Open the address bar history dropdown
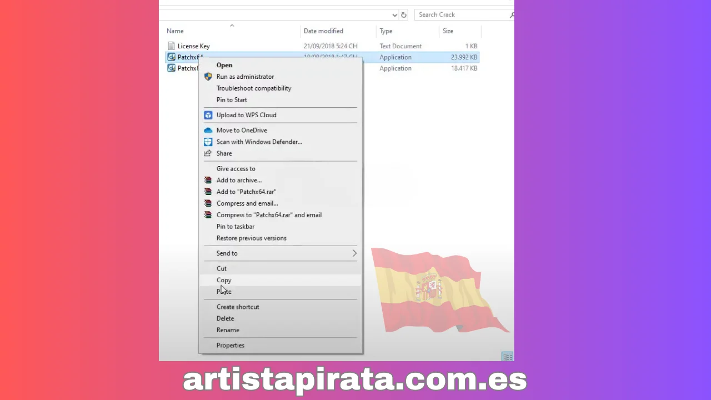Viewport: 711px width, 400px height. pyautogui.click(x=394, y=15)
